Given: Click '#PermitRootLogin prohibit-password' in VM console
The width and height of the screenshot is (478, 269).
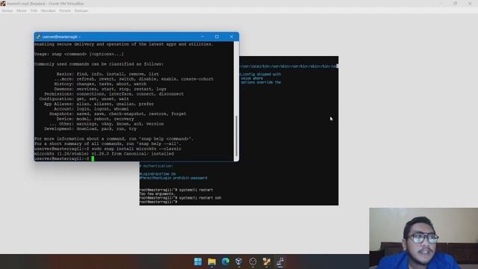Looking at the screenshot, I should [173, 178].
